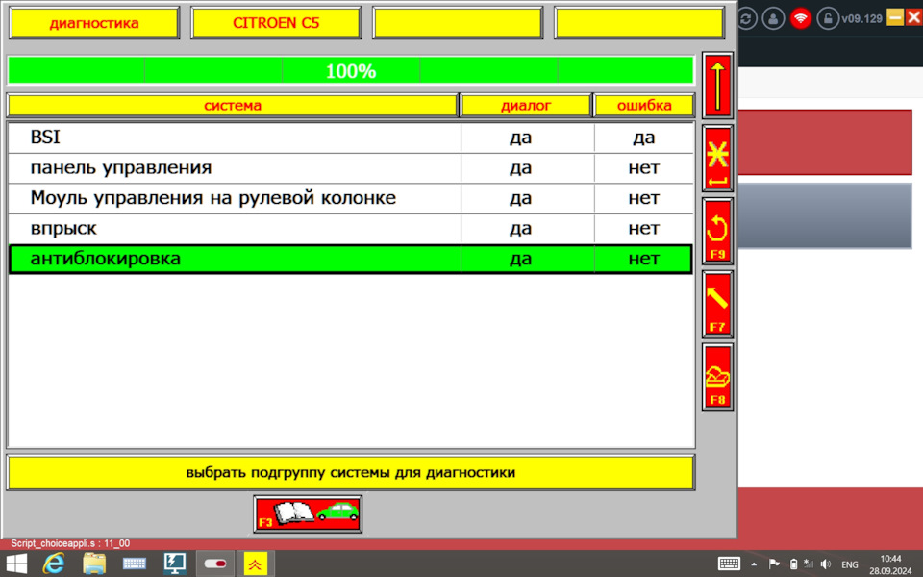Open the Windows Start menu
Image resolution: width=923 pixels, height=577 pixels.
click(x=16, y=564)
